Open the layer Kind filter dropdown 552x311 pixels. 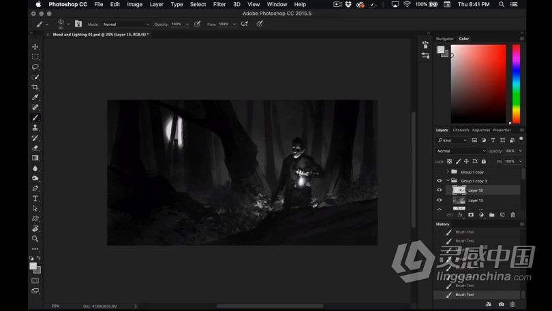tap(452, 140)
